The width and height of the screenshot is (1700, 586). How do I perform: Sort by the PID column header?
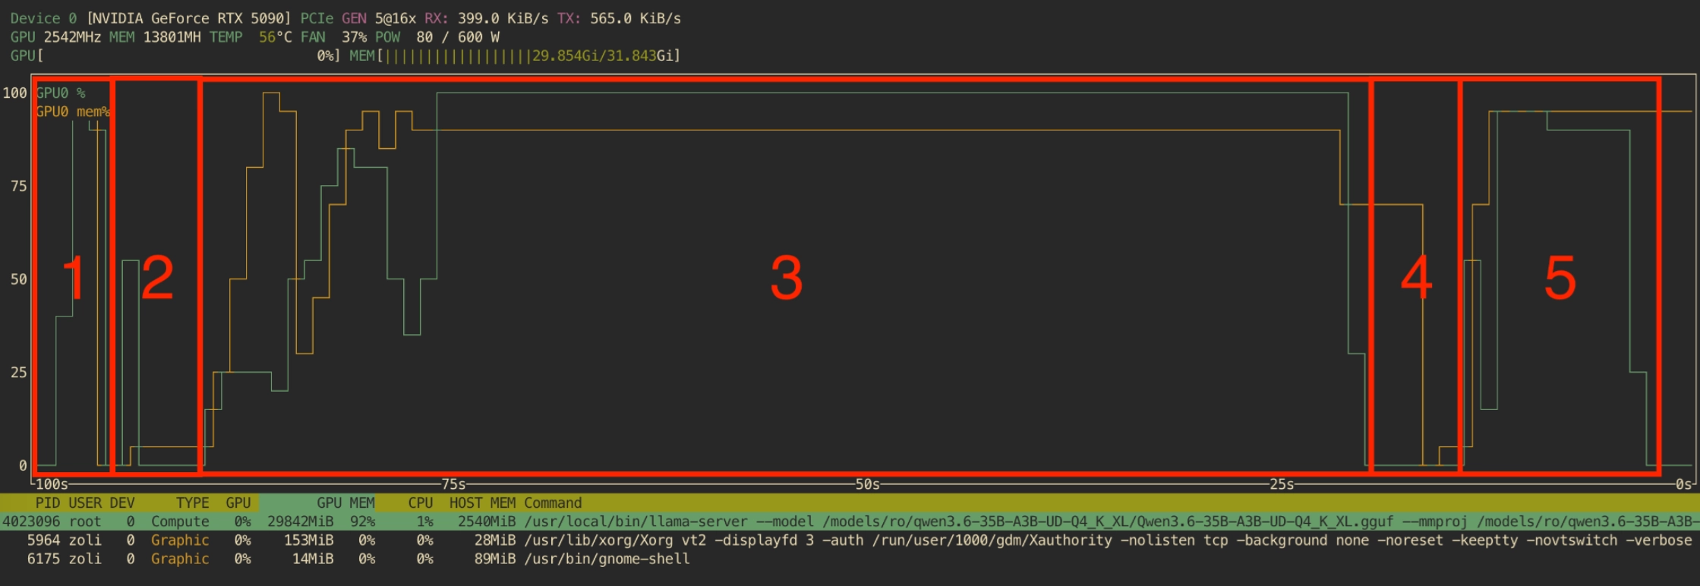(x=48, y=503)
